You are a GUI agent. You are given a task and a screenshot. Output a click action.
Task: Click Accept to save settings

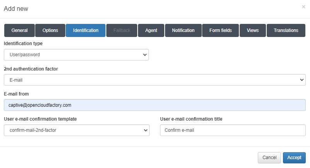point(294,158)
